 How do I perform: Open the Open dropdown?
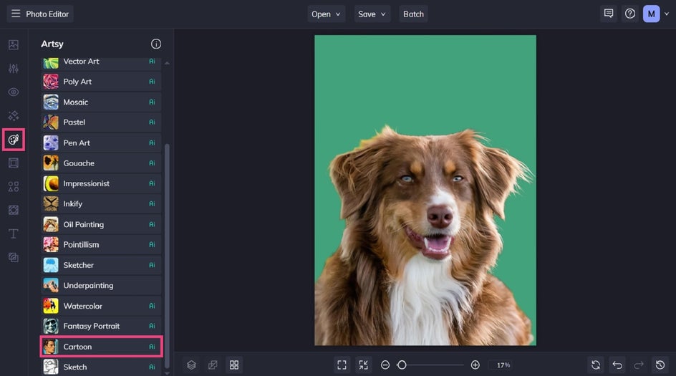click(326, 14)
